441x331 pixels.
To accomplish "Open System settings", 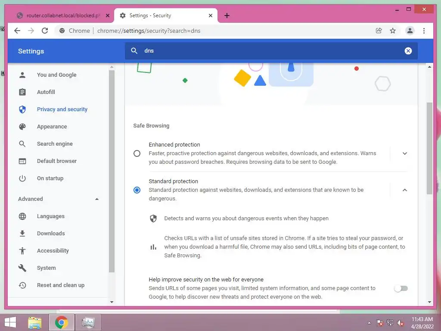I will click(47, 268).
